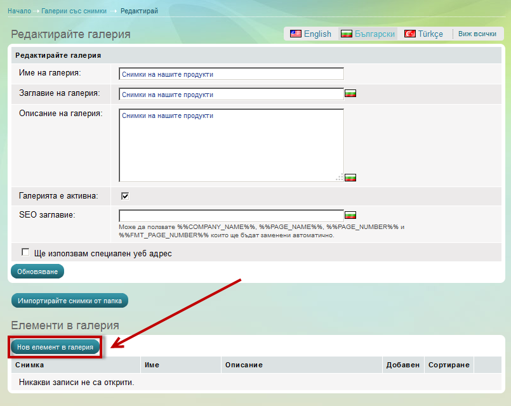Click the US flag icon beside English
Image resolution: width=511 pixels, height=406 pixels.
[x=295, y=34]
